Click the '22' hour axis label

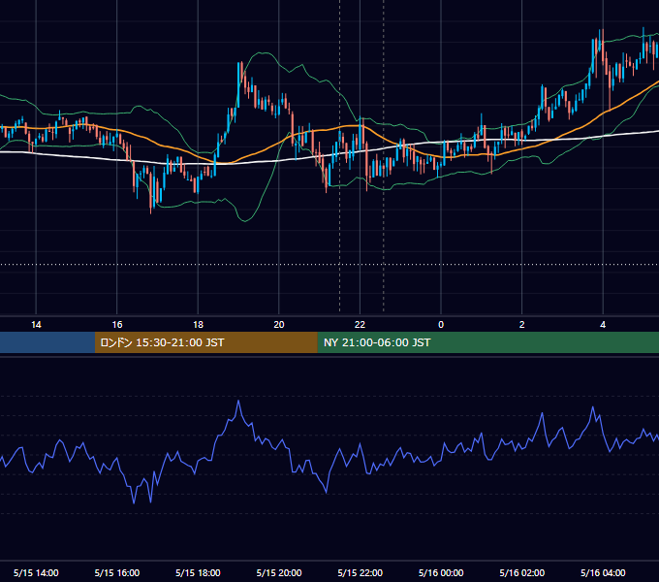[360, 325]
